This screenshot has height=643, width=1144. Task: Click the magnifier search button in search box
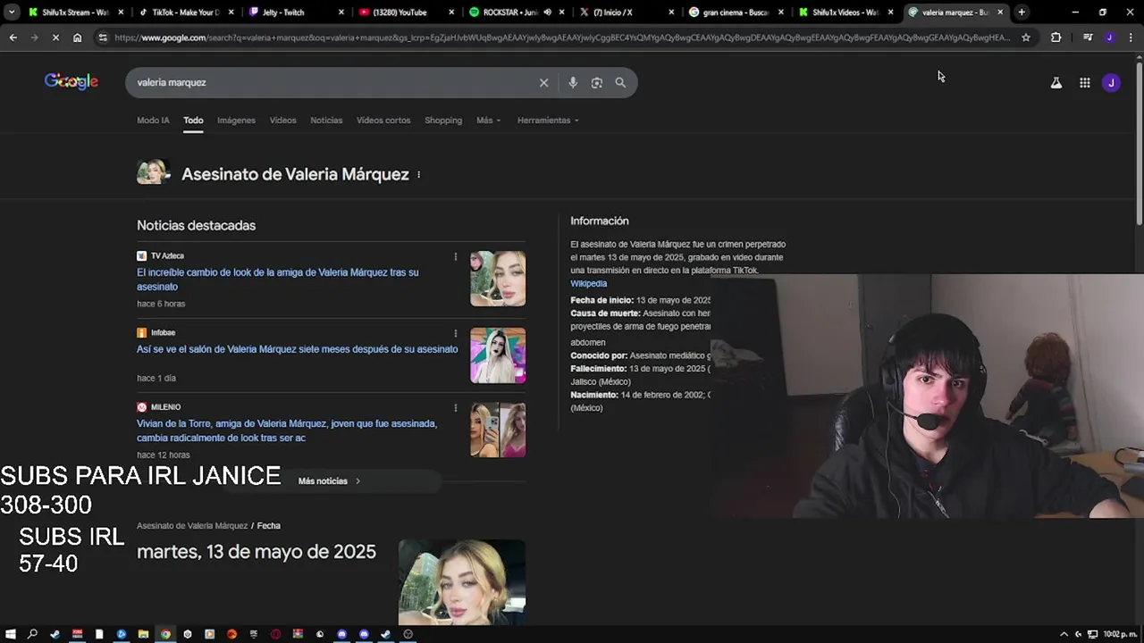pos(620,82)
